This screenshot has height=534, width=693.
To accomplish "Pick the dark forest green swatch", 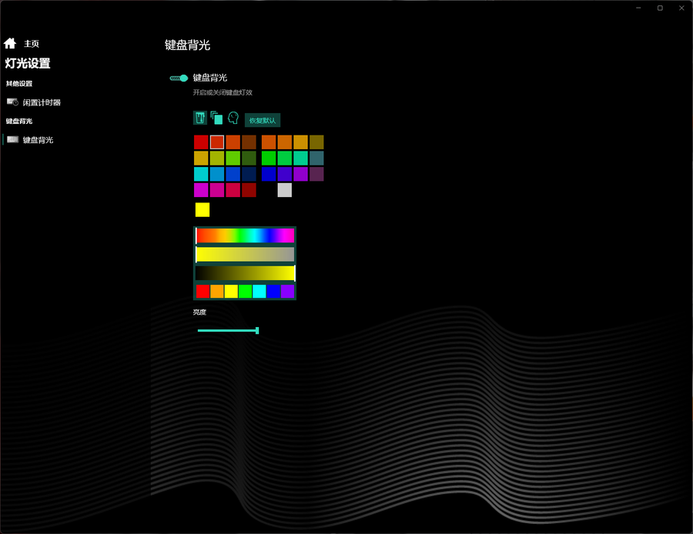I will click(249, 159).
